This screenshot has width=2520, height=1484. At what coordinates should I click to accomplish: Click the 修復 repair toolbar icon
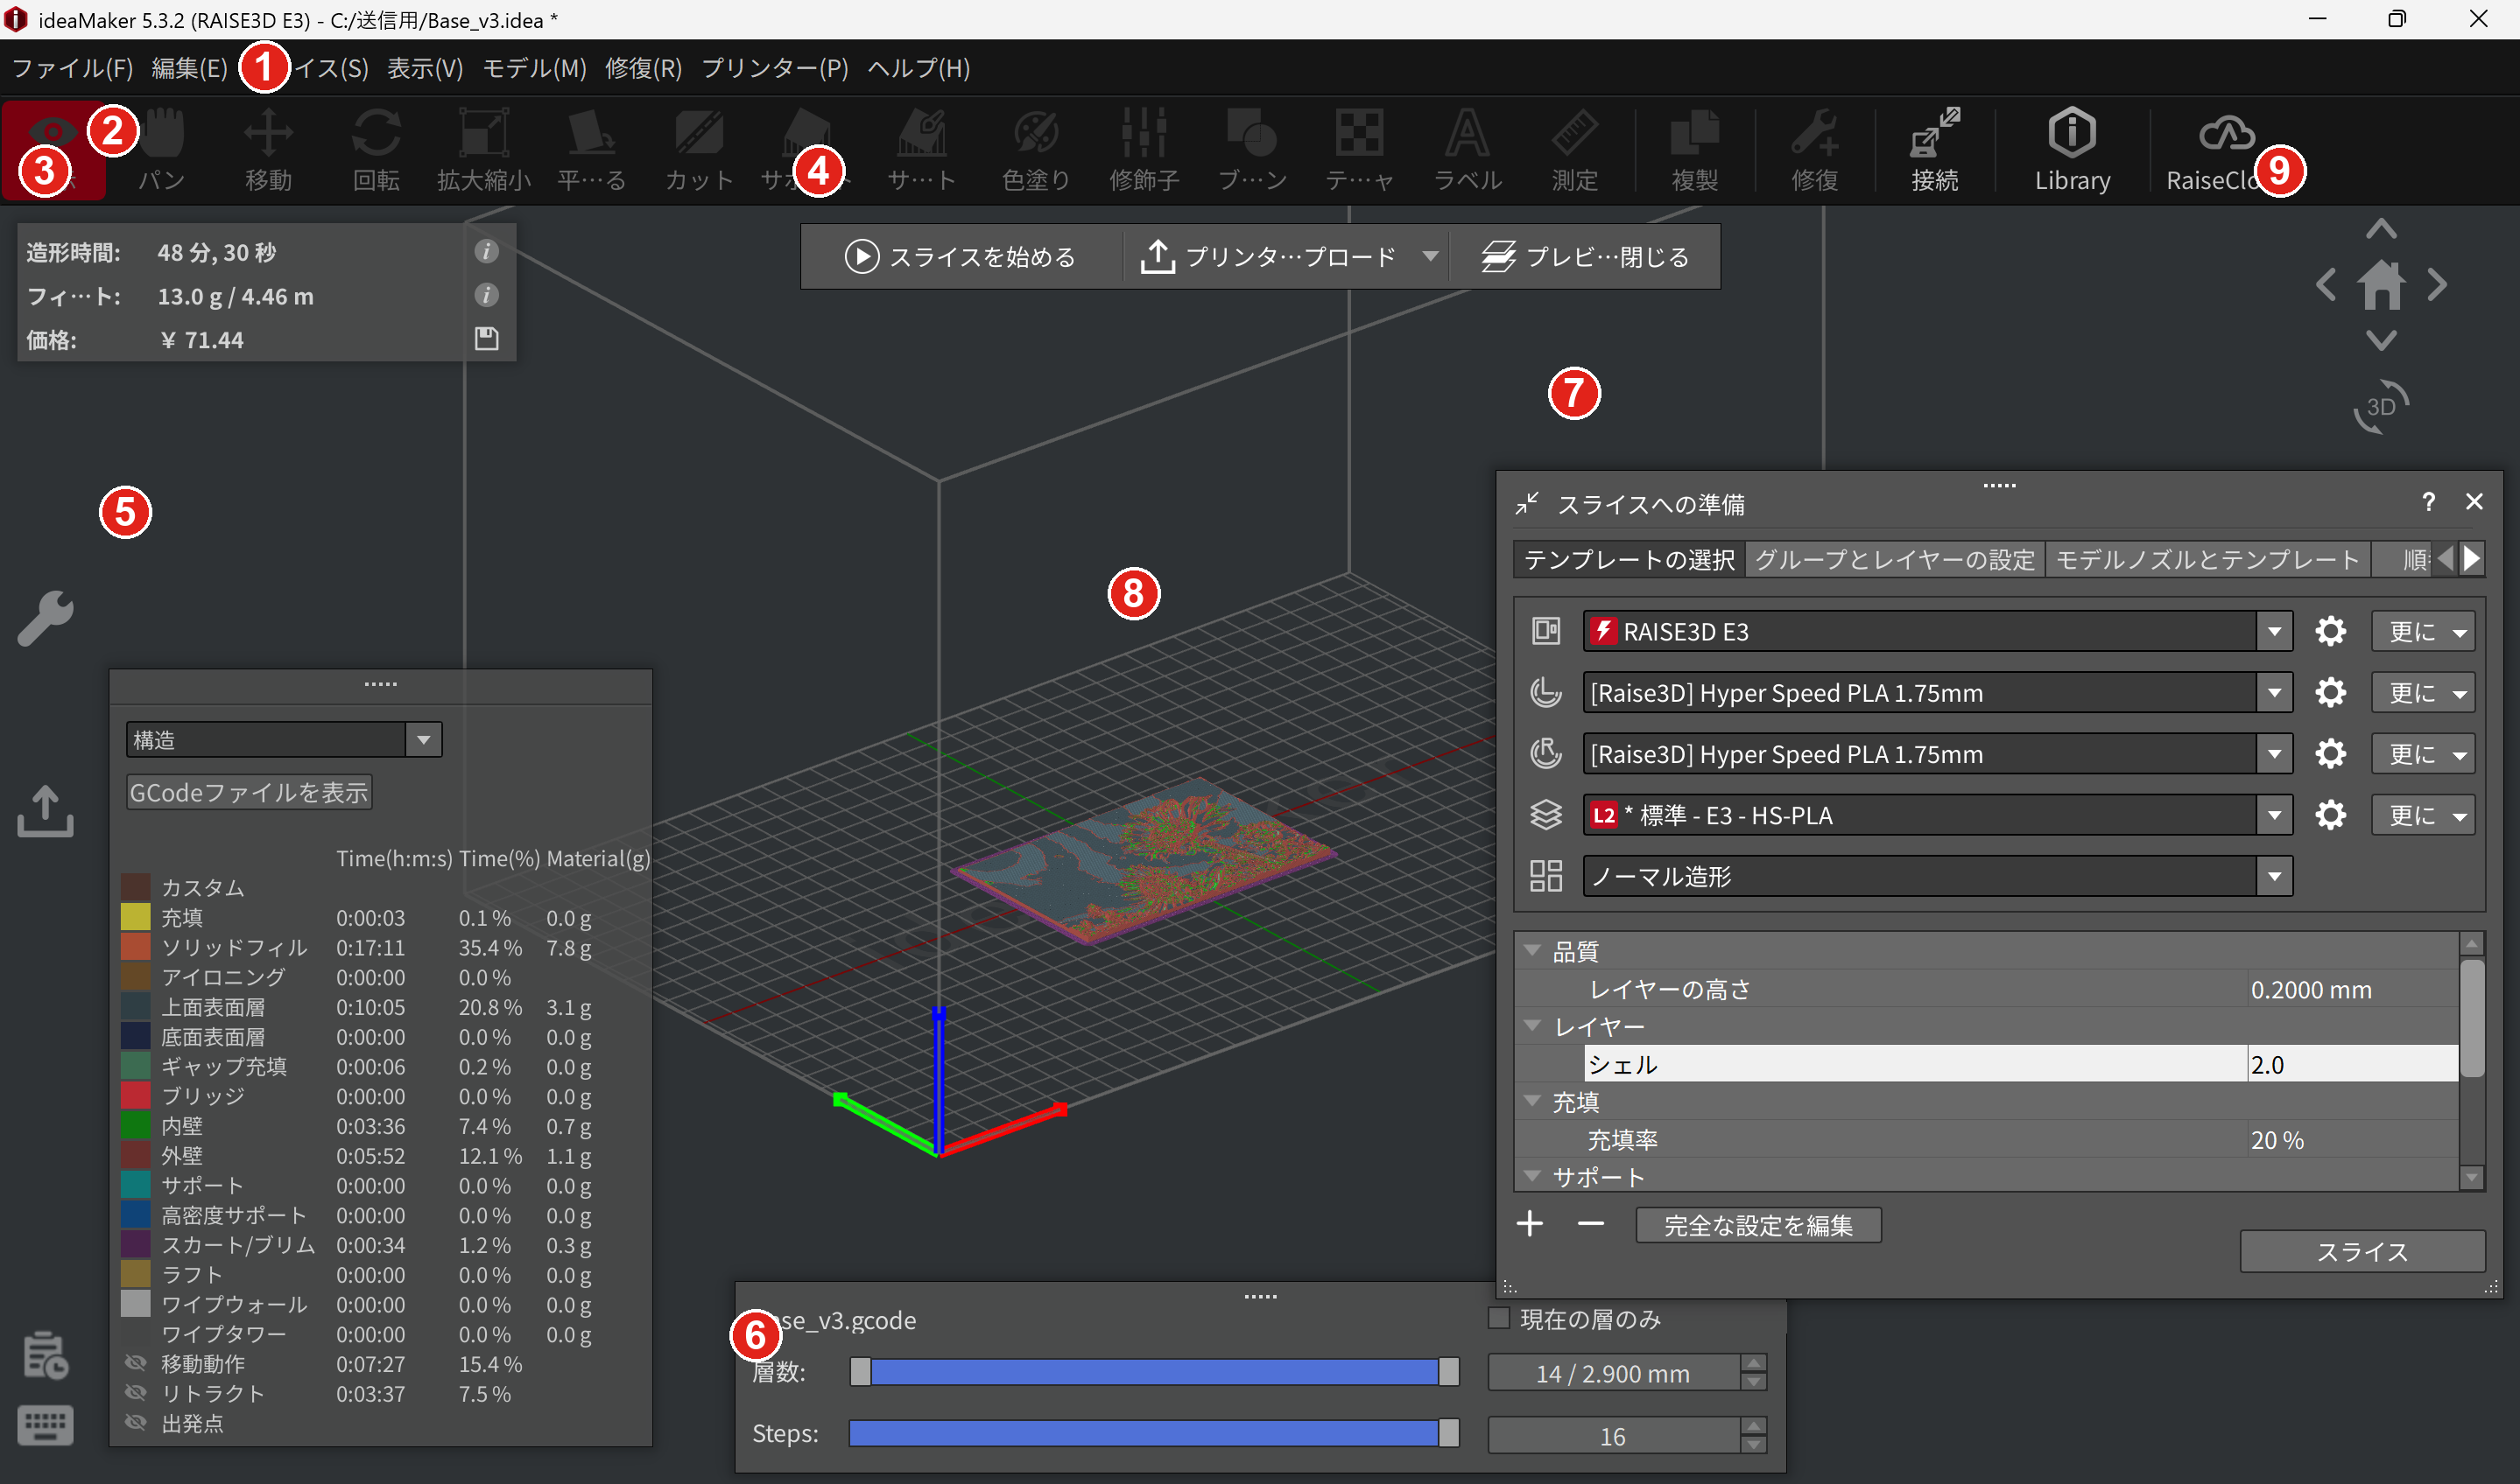tap(1815, 151)
